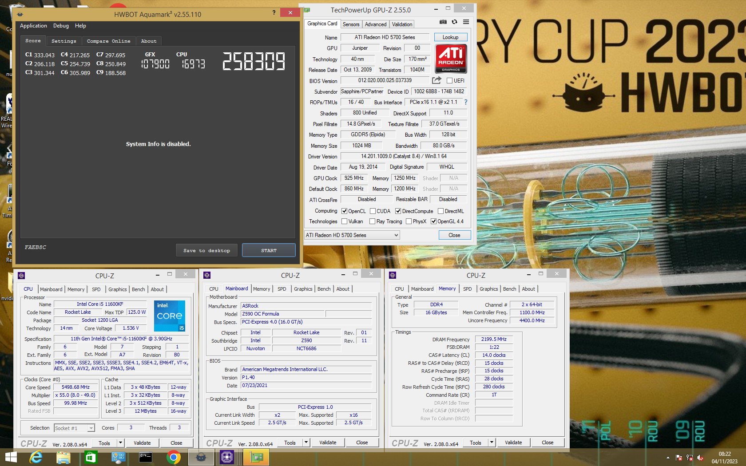Open the Command Prompt taskbar icon
This screenshot has height=466, width=746.
[146, 457]
